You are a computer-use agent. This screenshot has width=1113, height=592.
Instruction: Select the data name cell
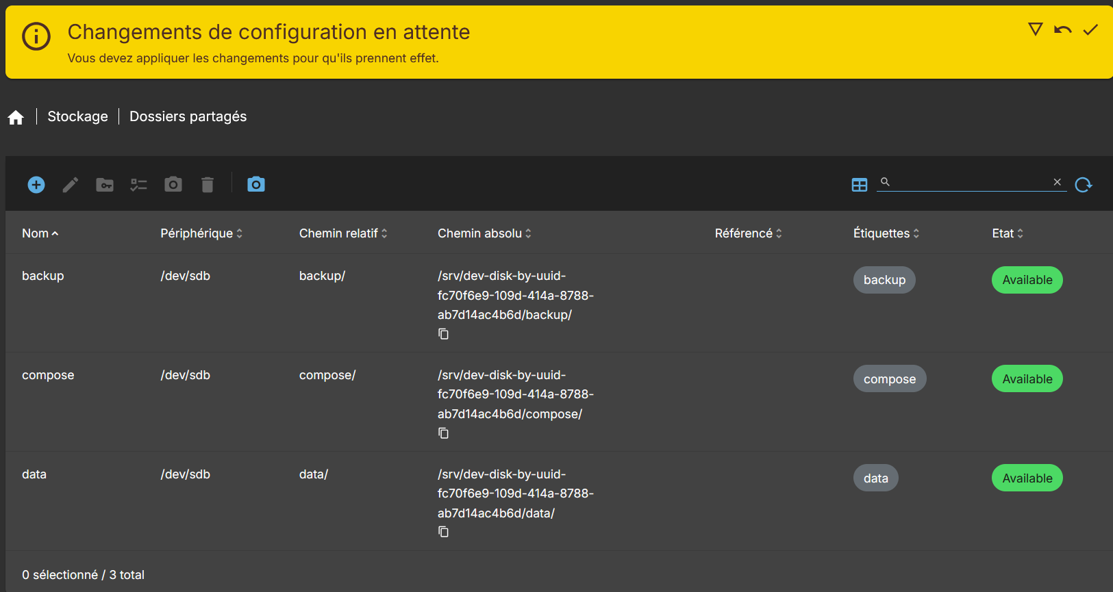(34, 474)
